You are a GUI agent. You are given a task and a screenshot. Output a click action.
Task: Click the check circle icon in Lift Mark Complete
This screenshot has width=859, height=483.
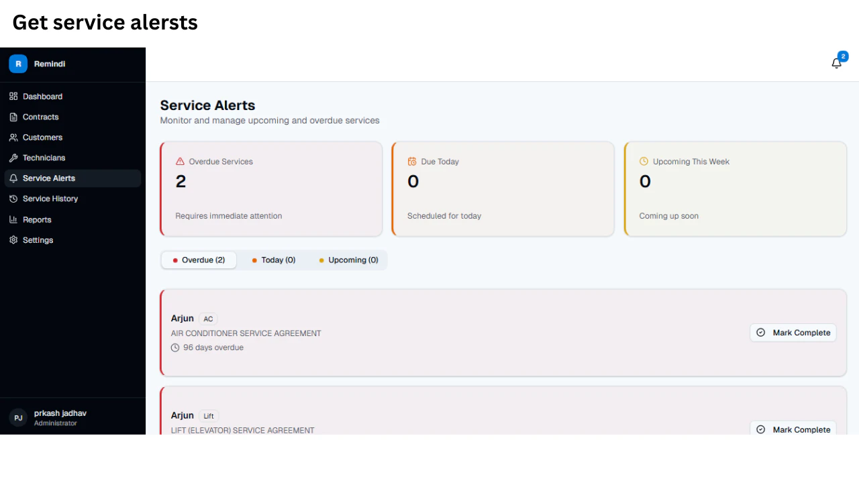761,429
